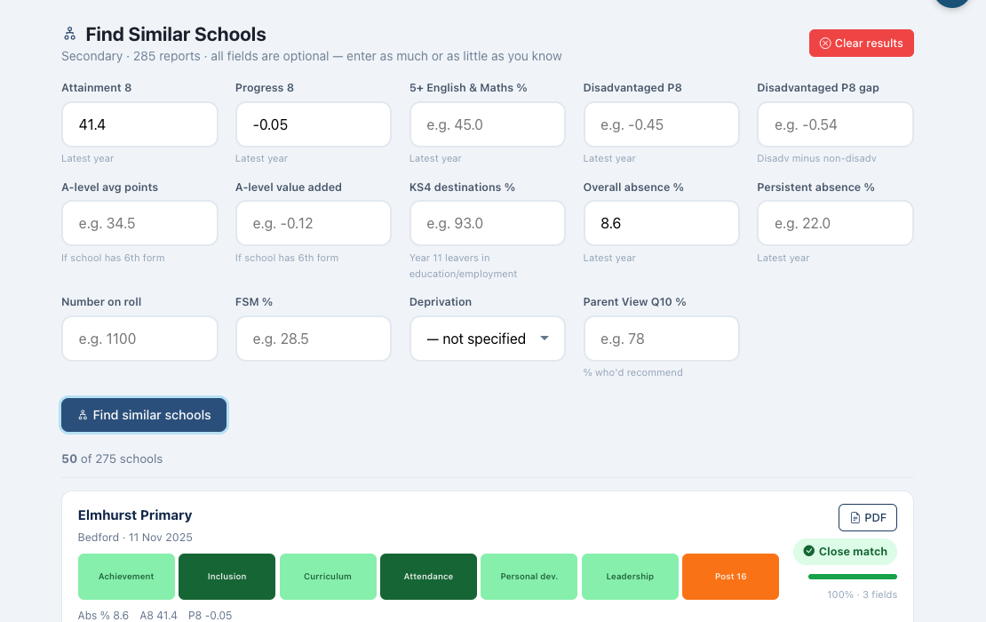Click the Parent View Q10 % field
986x622 pixels.
pyautogui.click(x=662, y=339)
